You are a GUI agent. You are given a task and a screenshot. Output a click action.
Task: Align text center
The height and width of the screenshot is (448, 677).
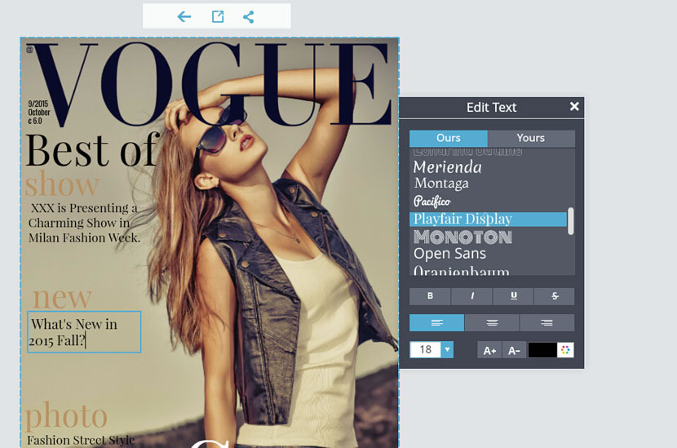coord(492,322)
